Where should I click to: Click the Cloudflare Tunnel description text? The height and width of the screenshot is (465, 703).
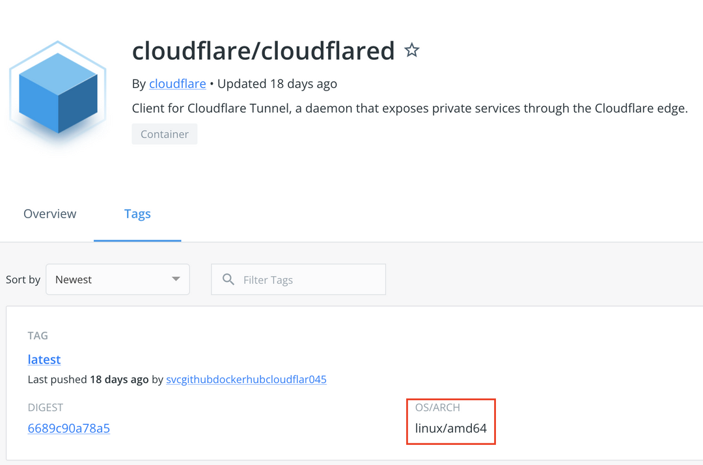click(x=410, y=109)
